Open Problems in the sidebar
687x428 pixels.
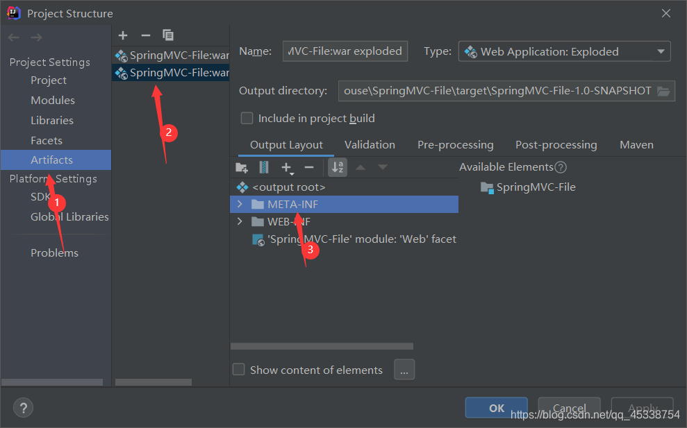tap(54, 253)
